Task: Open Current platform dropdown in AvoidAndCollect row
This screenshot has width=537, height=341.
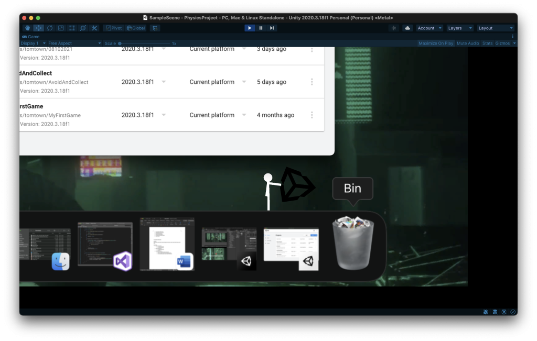Action: tap(244, 82)
